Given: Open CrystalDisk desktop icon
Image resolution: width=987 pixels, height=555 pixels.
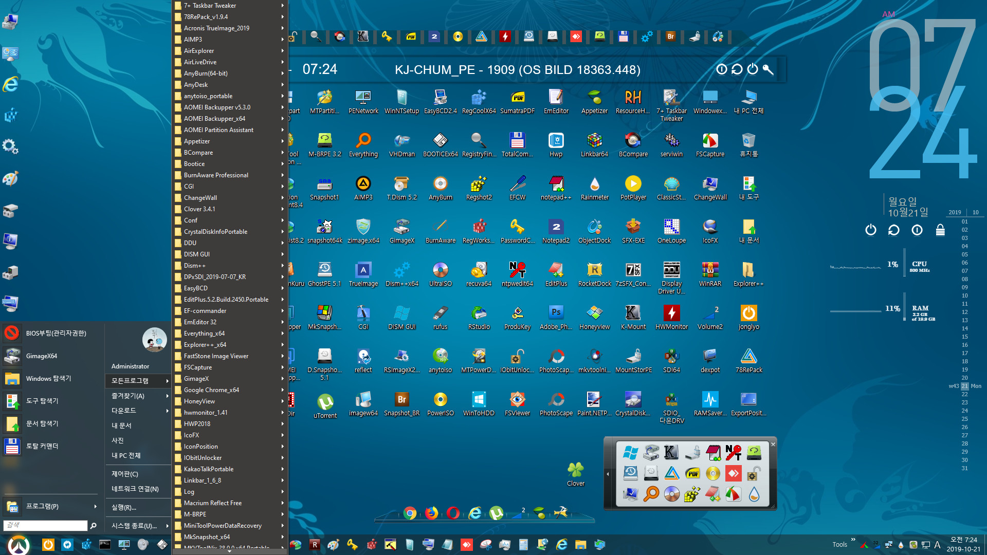Looking at the screenshot, I should point(633,403).
